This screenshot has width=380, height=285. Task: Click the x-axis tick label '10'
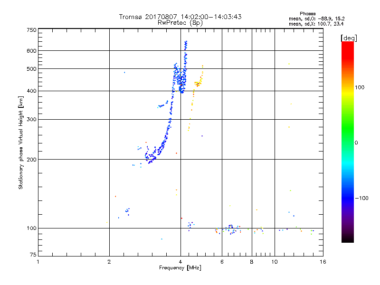pos(275,262)
